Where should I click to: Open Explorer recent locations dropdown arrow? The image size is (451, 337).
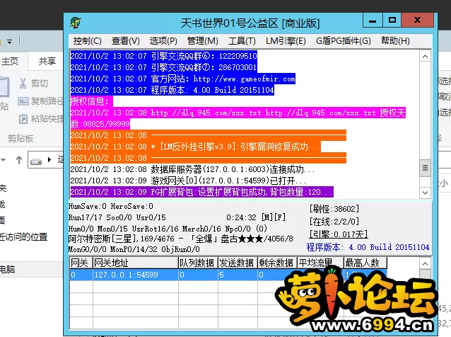3,159
